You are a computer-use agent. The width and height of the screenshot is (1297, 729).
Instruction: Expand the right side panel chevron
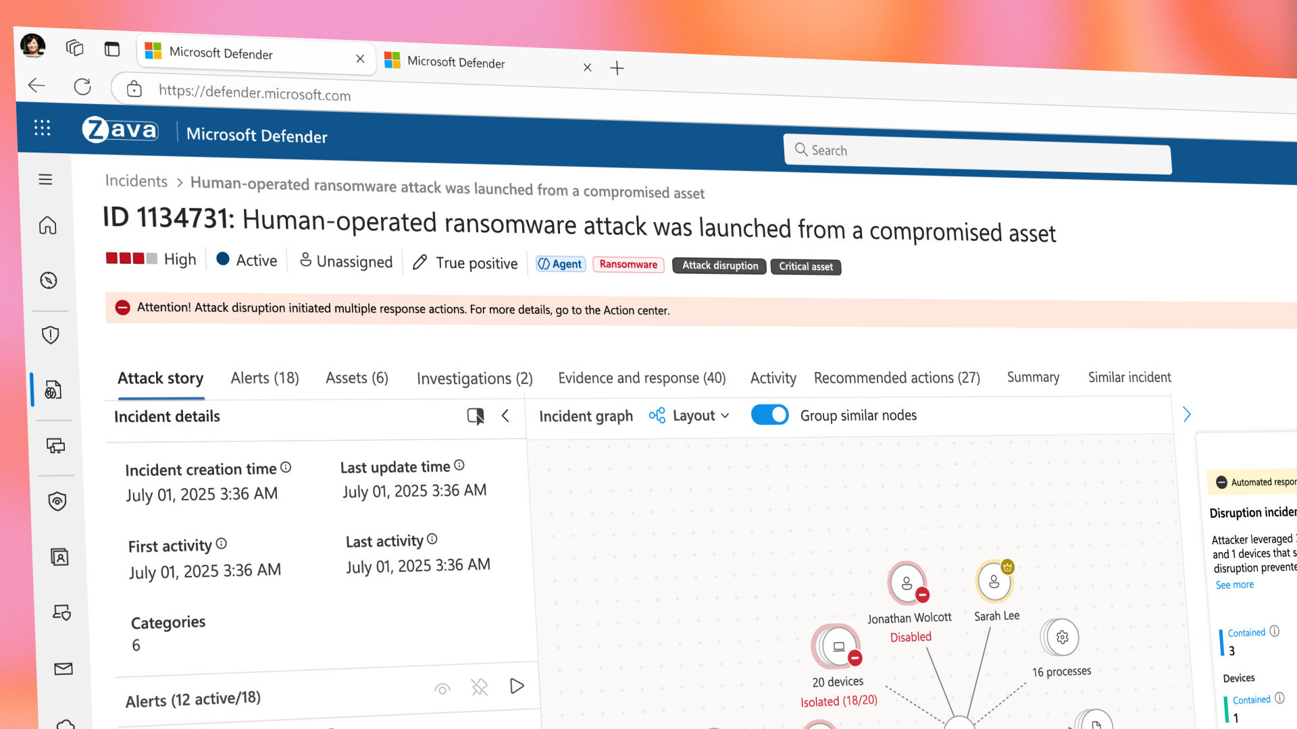pyautogui.click(x=1187, y=414)
